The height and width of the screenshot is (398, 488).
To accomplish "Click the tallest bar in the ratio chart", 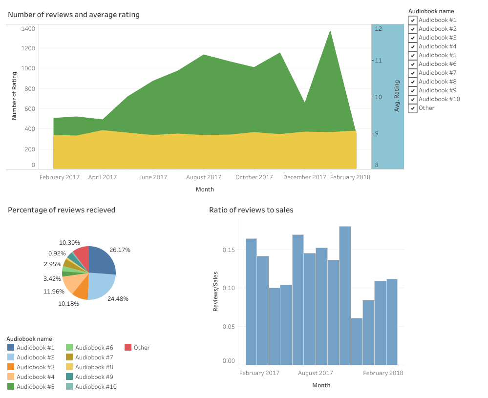I will tap(345, 293).
